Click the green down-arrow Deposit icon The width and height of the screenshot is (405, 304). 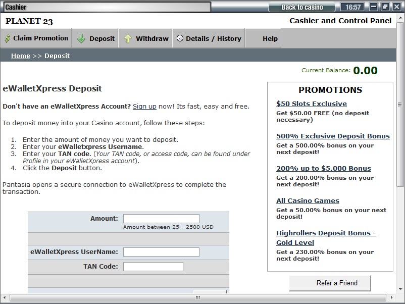click(x=81, y=38)
